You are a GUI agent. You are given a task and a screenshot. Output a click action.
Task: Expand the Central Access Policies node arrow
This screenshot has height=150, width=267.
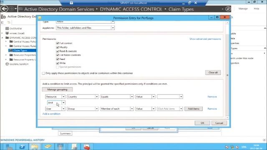[x=6, y=42]
